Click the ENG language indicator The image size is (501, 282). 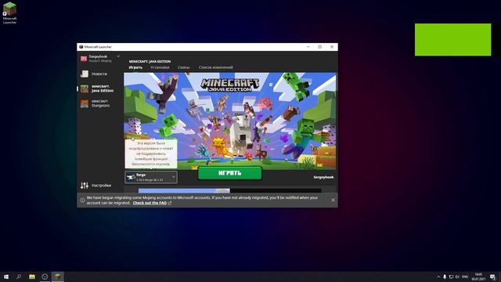pos(465,277)
